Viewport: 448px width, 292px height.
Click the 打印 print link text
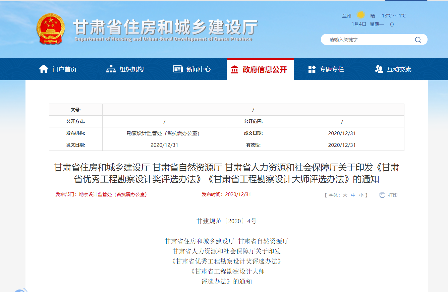[393, 195]
